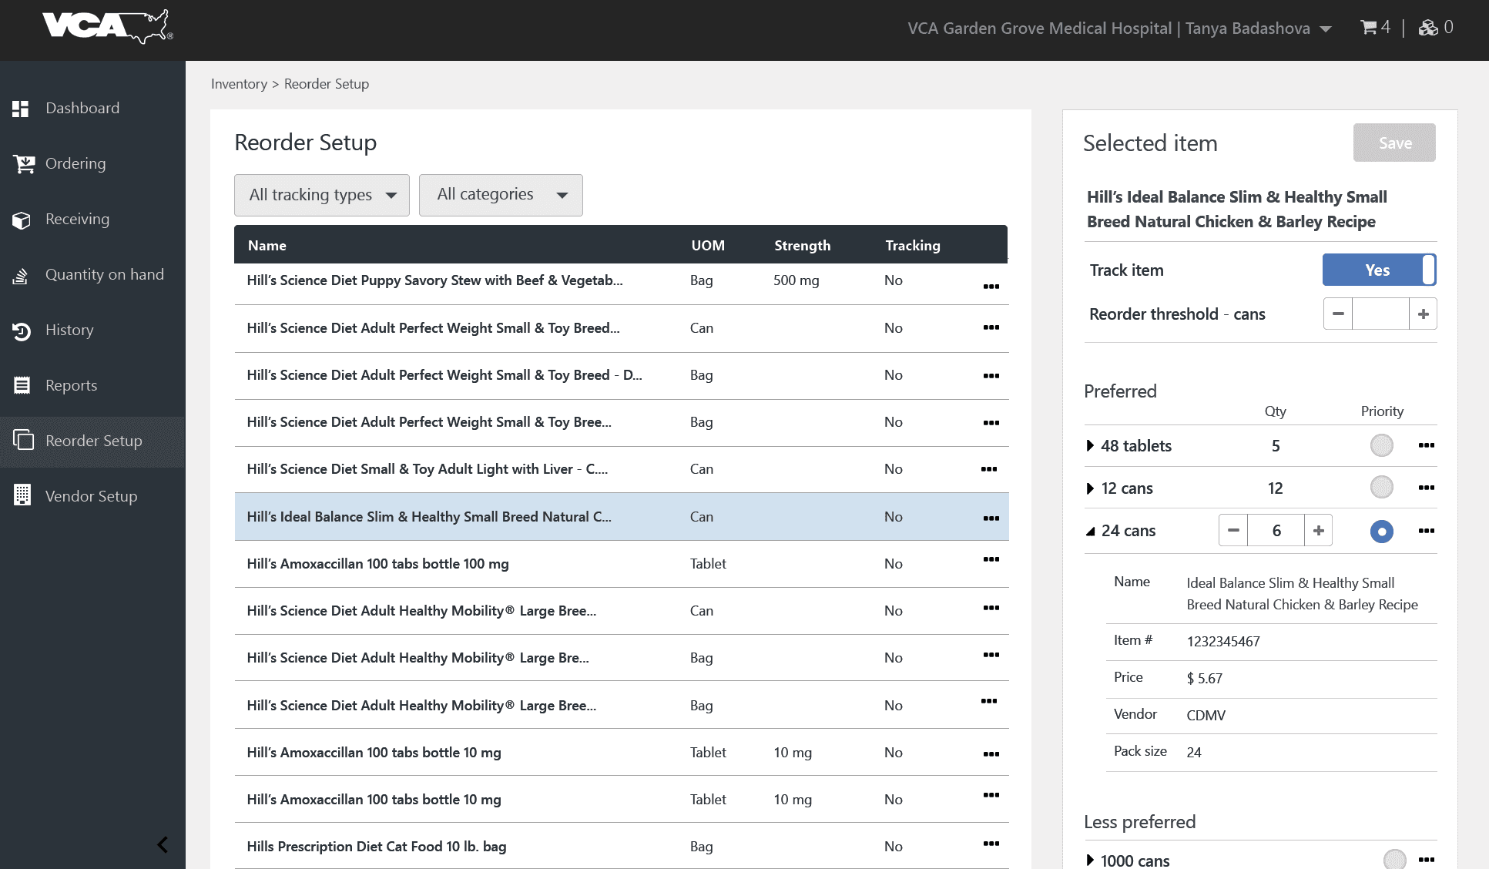Click the Strength column header

coord(802,246)
